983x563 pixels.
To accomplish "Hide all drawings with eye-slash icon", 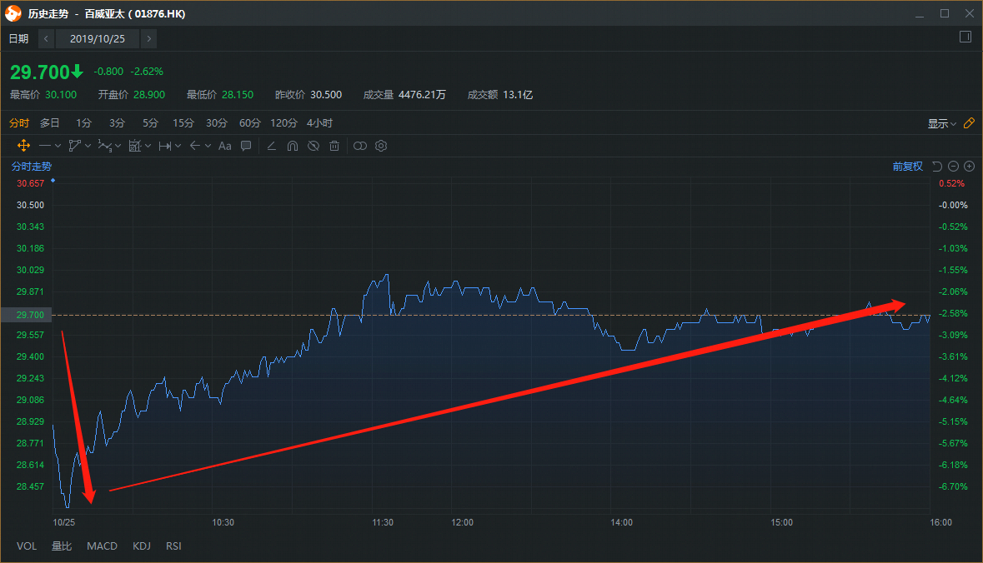I will click(313, 146).
